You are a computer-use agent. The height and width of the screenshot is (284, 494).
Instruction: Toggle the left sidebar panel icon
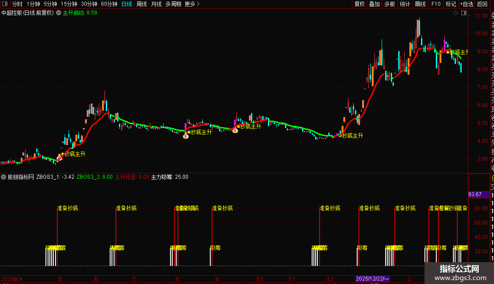click(5, 4)
